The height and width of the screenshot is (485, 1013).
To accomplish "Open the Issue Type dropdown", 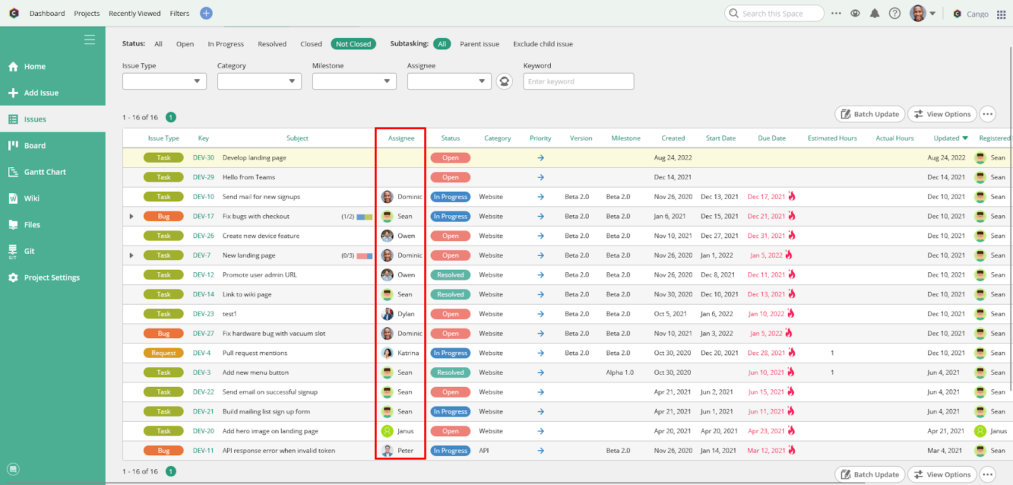I will click(x=165, y=81).
